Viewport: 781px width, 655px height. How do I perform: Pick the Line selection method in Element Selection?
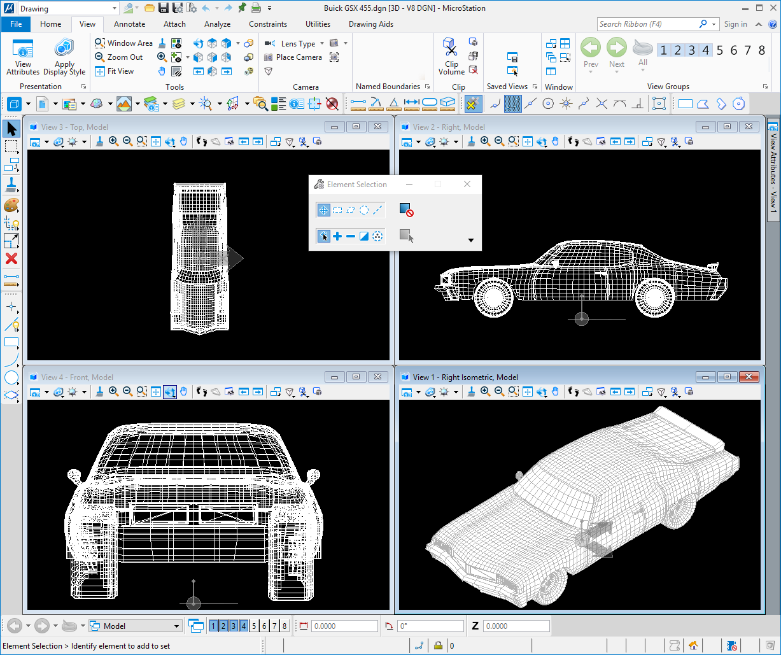click(377, 209)
